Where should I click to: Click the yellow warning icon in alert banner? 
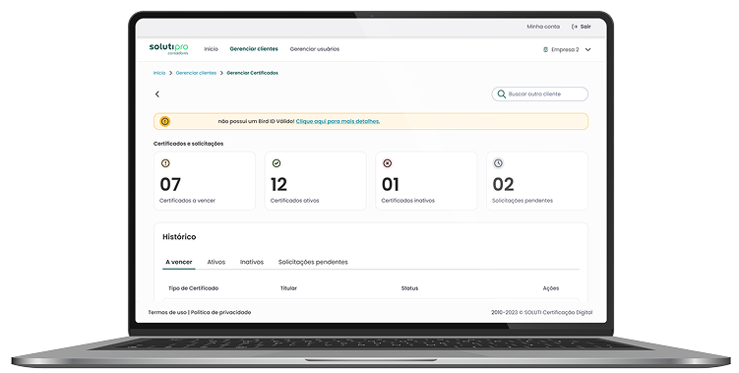[165, 121]
